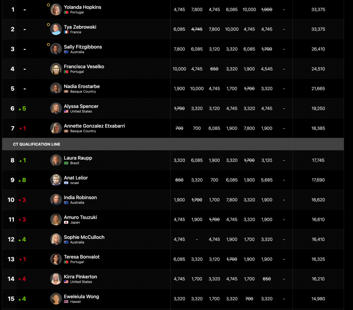Visit Annette Gonzalez Etxabarri's name link

tap(94, 126)
